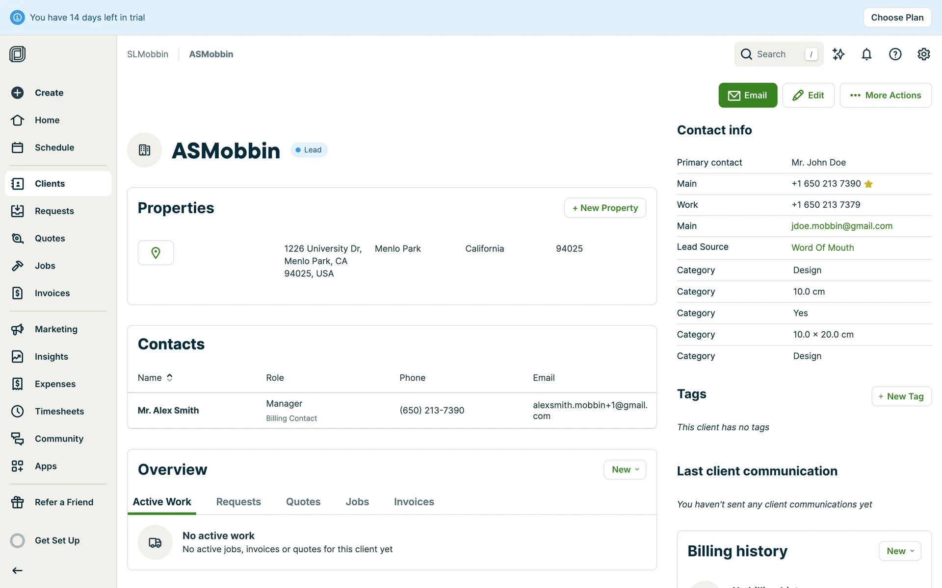Add a tag with New Tag
Screen dimensions: 942x588
pos(901,396)
